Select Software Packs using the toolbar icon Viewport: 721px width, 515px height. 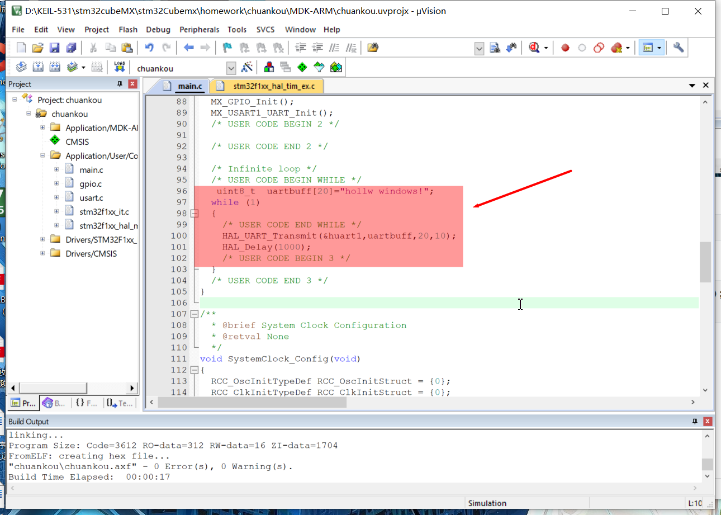coord(319,68)
